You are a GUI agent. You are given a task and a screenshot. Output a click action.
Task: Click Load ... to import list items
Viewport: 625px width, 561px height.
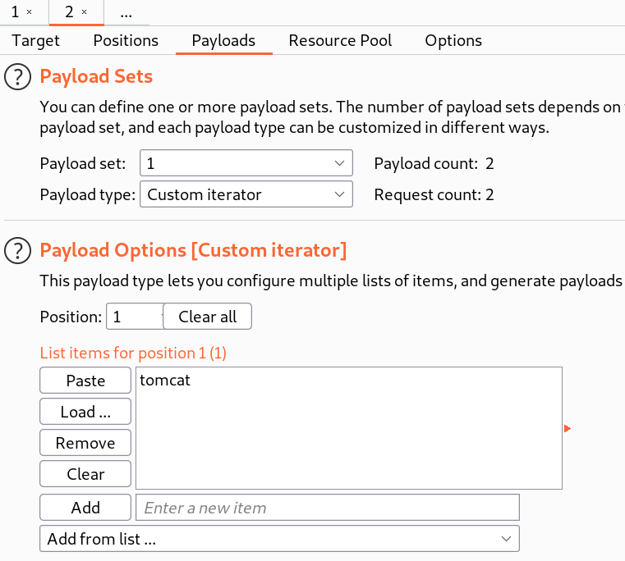[x=85, y=412]
